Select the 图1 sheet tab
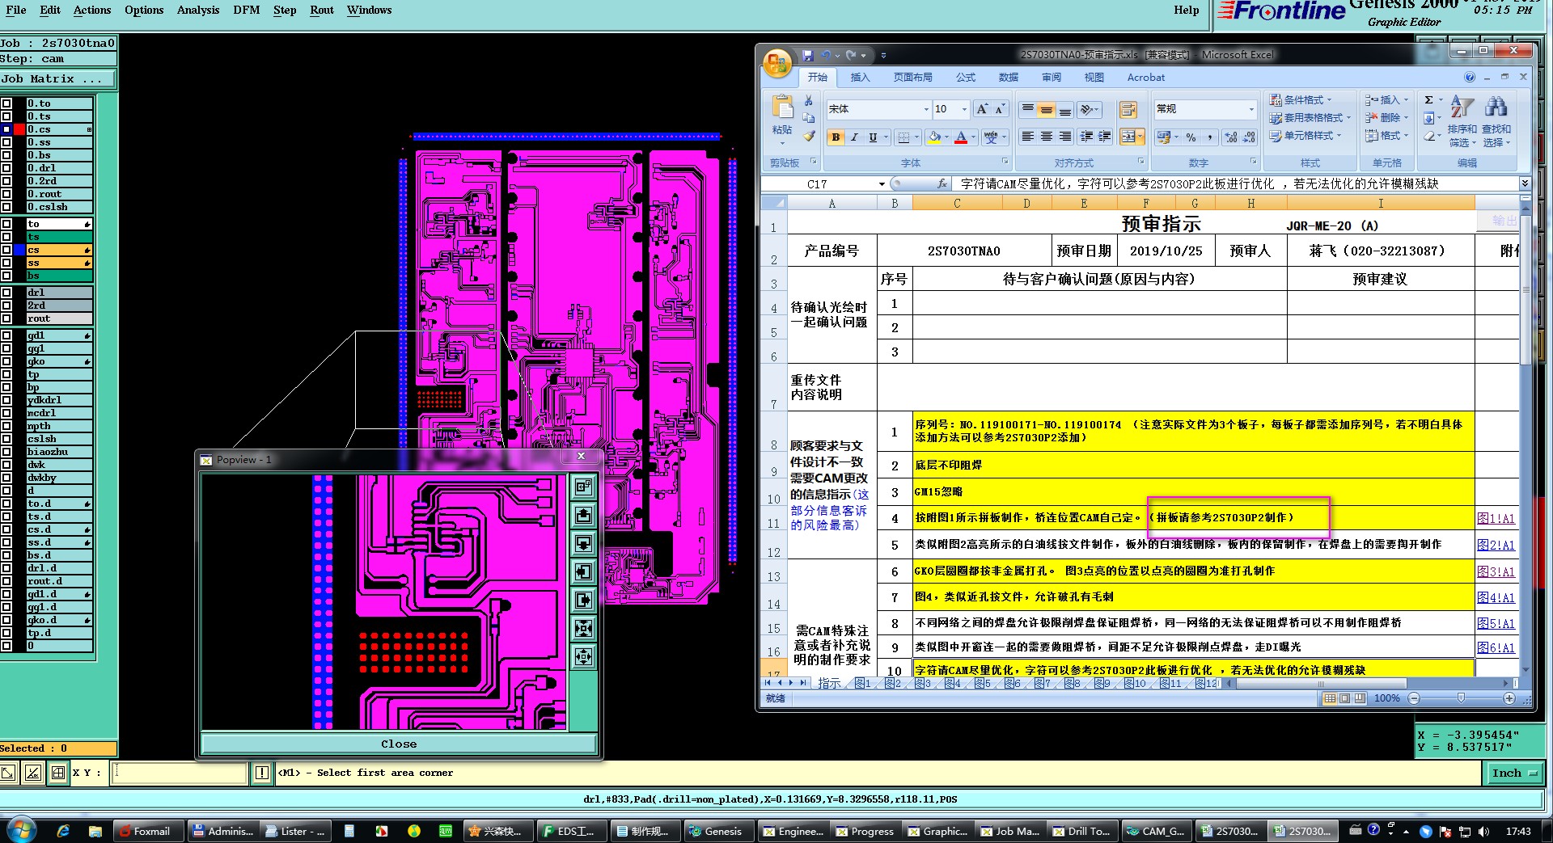This screenshot has height=843, width=1553. tap(863, 684)
